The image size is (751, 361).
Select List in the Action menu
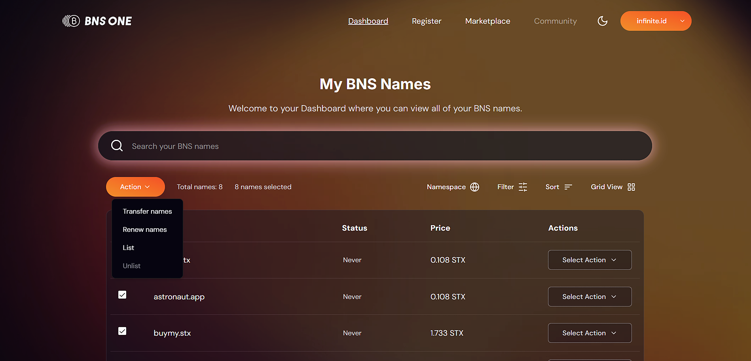pyautogui.click(x=129, y=248)
